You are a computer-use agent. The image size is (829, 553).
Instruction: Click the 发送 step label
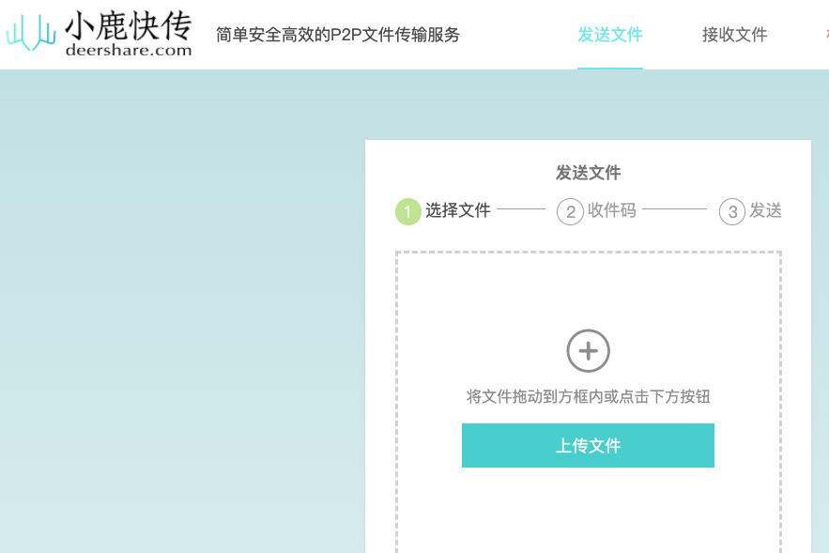tap(766, 211)
